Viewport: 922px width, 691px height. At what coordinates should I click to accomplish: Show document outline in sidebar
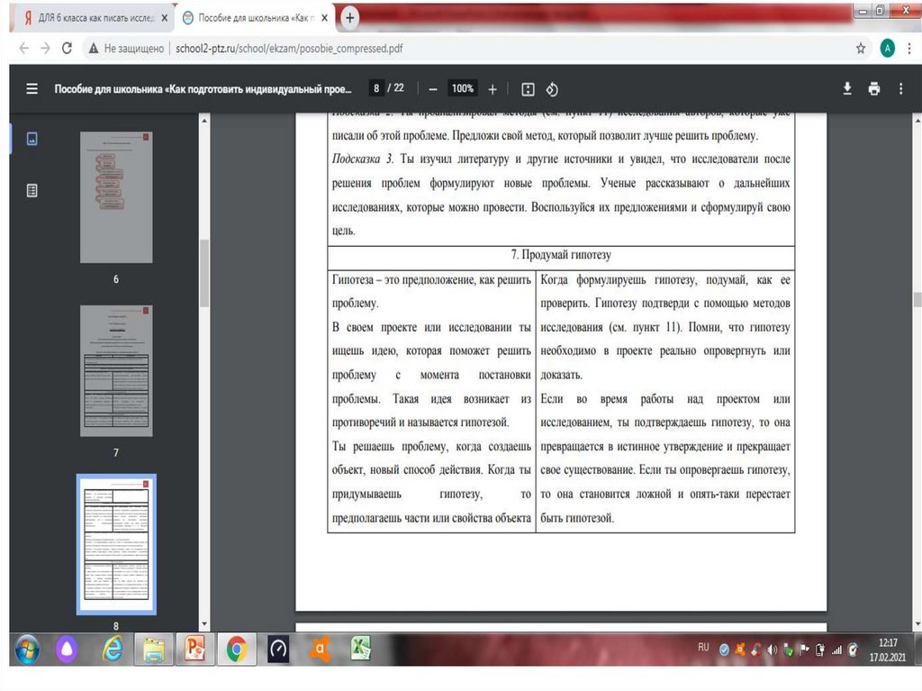tap(32, 190)
